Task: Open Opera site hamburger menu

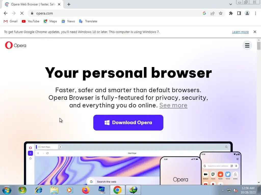Action: [x=247, y=45]
